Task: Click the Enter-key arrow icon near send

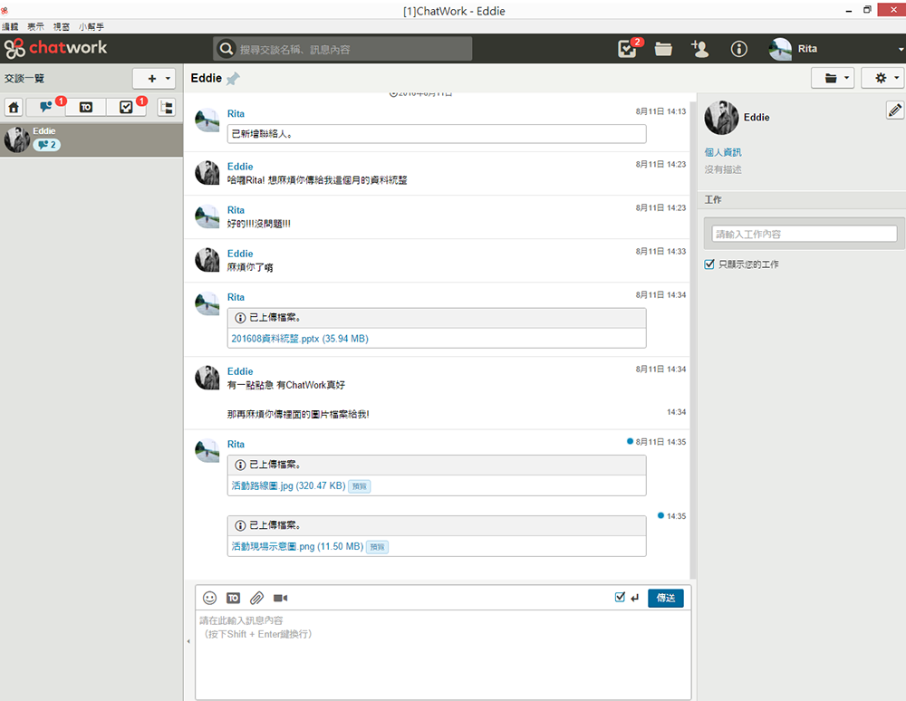Action: (x=635, y=599)
